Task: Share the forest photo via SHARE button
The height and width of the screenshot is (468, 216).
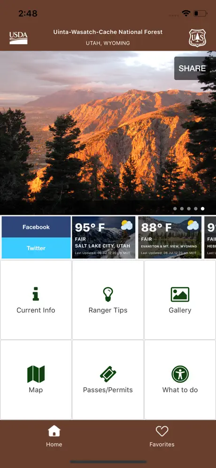Action: tap(192, 68)
